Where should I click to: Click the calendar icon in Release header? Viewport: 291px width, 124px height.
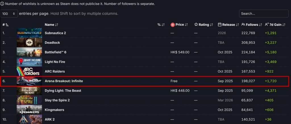[x=219, y=25]
